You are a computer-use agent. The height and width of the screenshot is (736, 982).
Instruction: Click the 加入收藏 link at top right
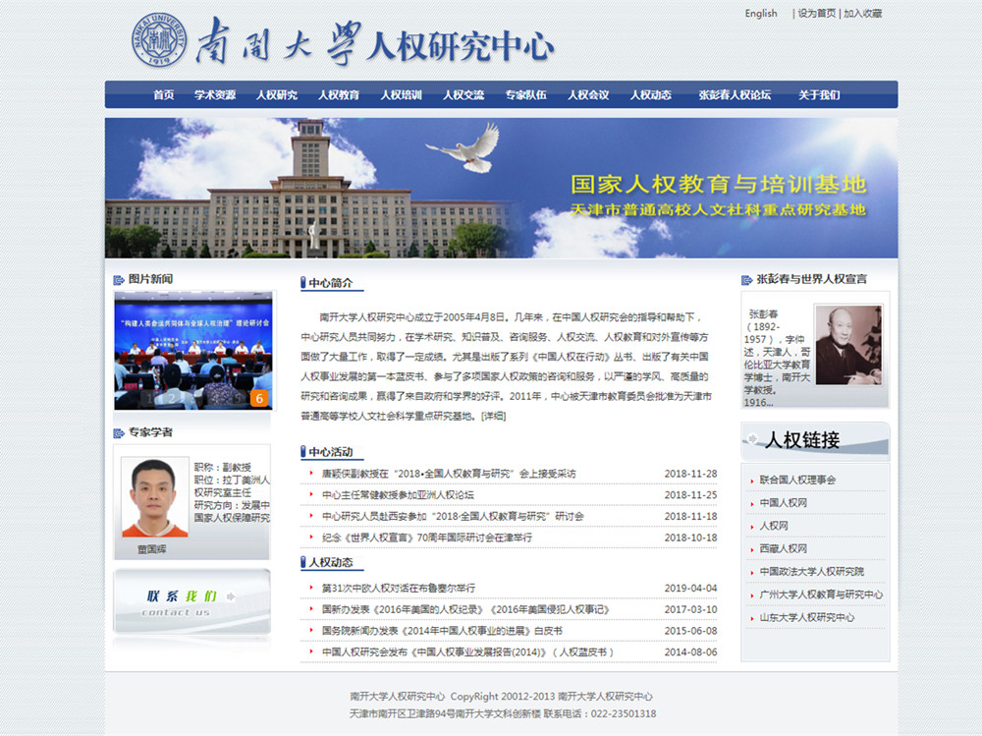coord(862,14)
